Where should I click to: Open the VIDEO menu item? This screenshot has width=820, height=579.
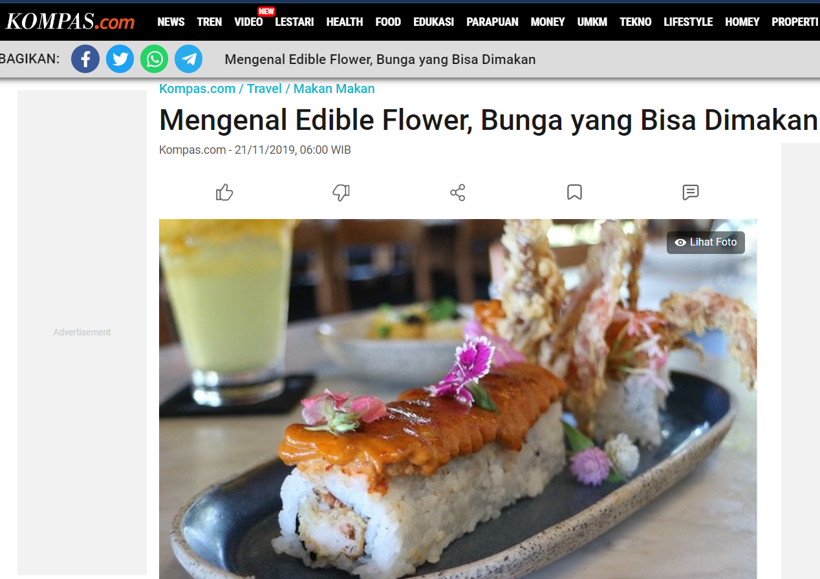click(x=248, y=22)
